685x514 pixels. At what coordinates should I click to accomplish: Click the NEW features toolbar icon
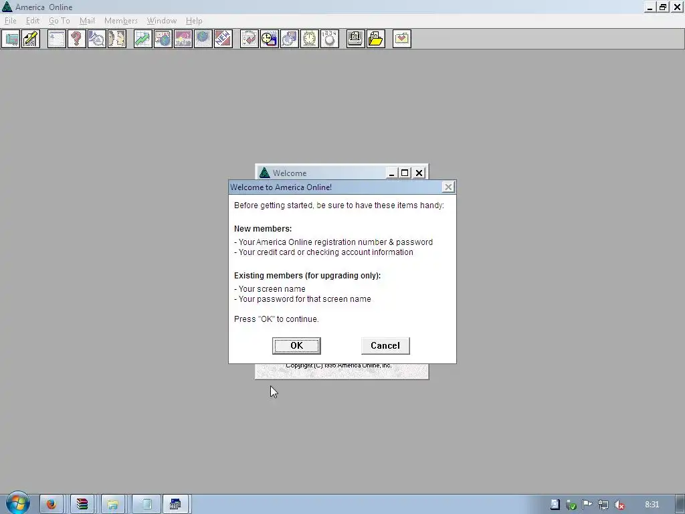223,39
